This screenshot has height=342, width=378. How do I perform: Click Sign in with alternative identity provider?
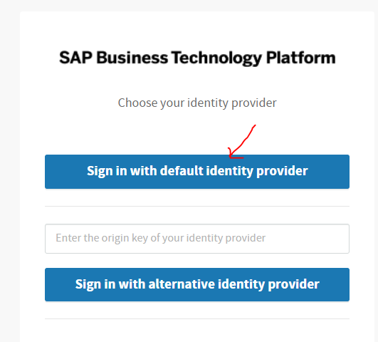pos(197,284)
